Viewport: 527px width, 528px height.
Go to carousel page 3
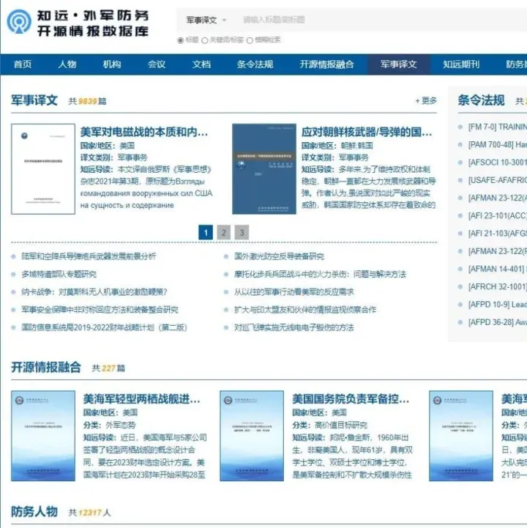tap(242, 232)
